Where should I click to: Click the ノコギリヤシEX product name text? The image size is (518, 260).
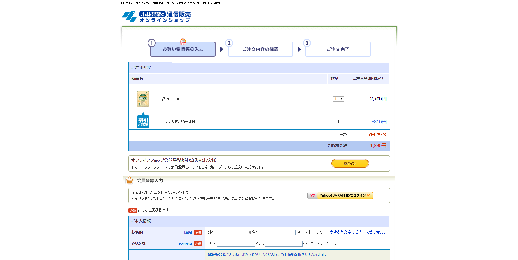[x=167, y=99]
